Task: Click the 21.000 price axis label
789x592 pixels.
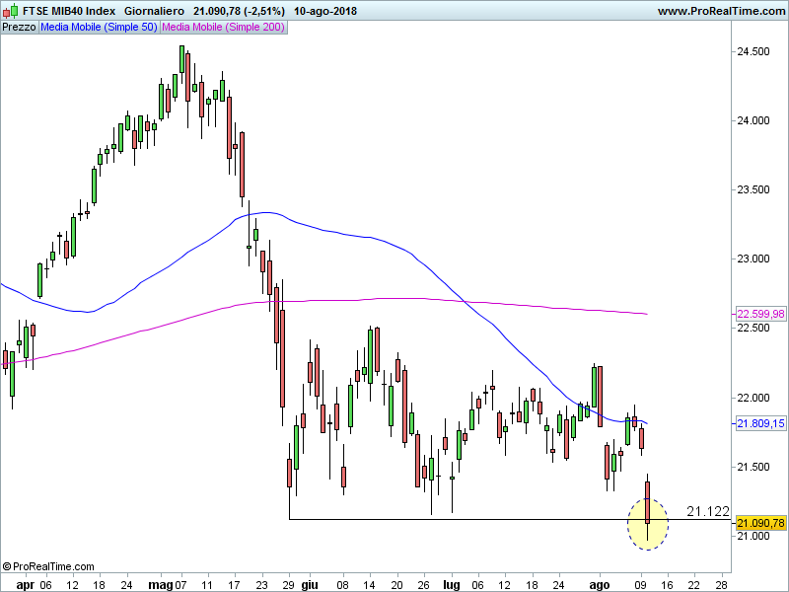Action: pos(753,536)
